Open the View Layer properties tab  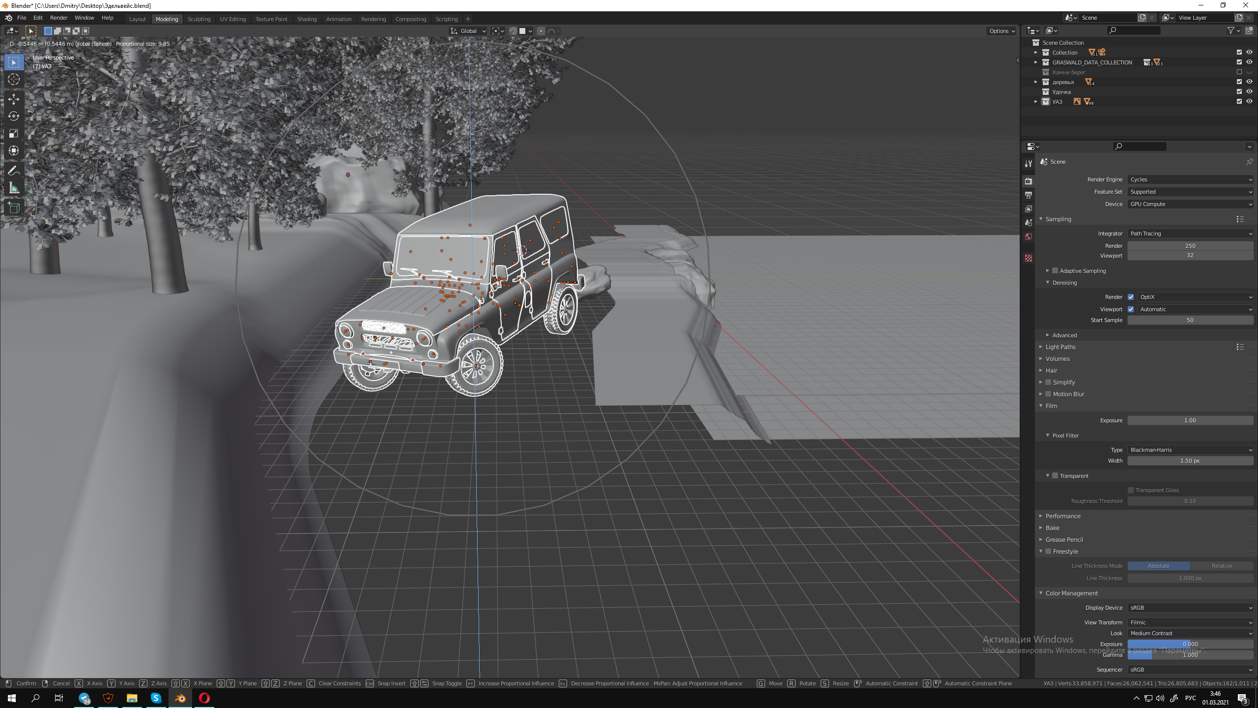click(1028, 208)
